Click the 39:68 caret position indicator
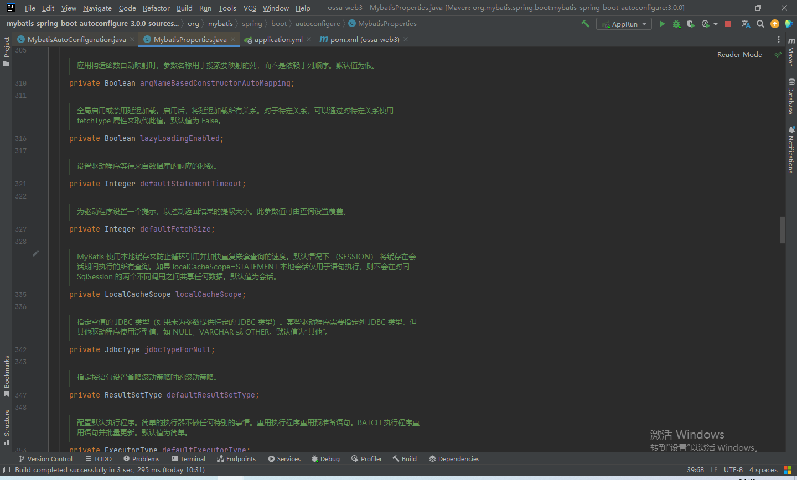 tap(695, 470)
